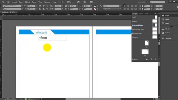Click the All Caps (TT) icon
This screenshot has width=178, height=100.
point(40,6)
